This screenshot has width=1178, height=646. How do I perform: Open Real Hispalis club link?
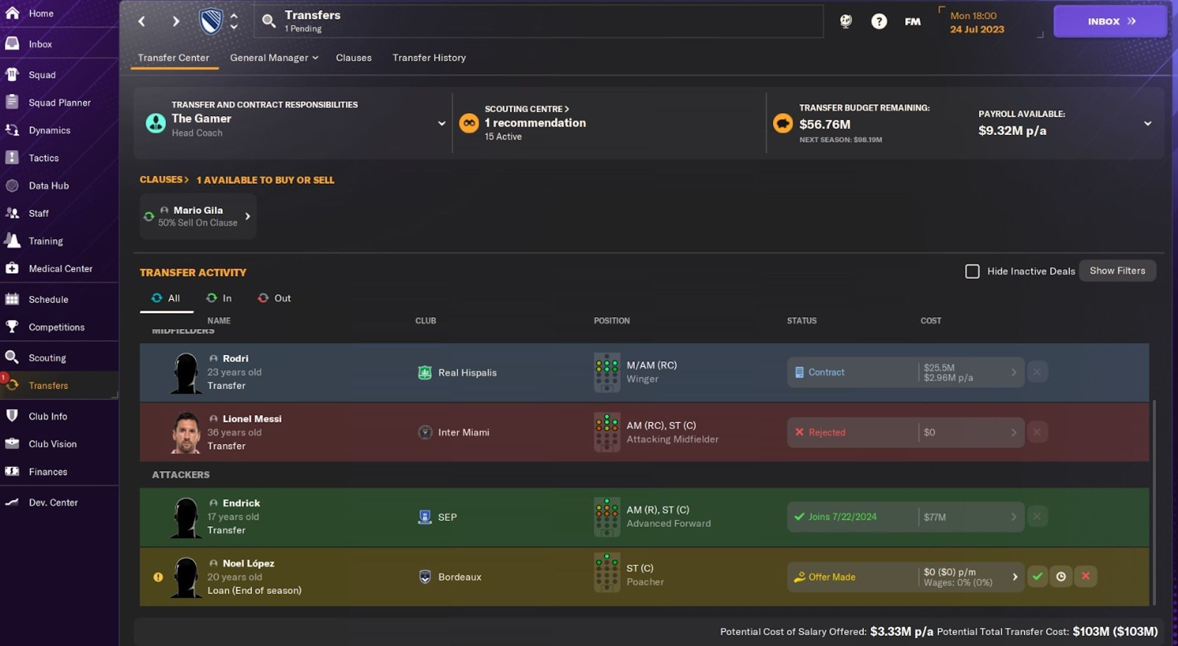[467, 373]
